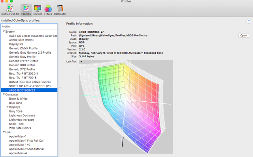Collapse the Computer profiles group
253x157 pixels.
pyautogui.click(x=4, y=94)
